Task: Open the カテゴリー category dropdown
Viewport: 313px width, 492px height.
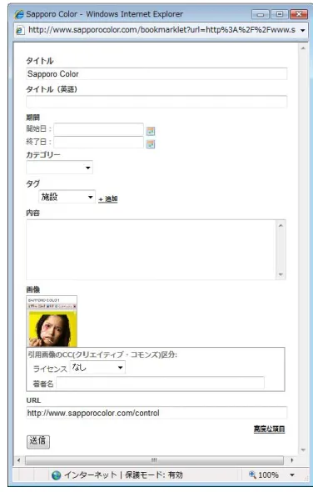Action: (x=60, y=168)
